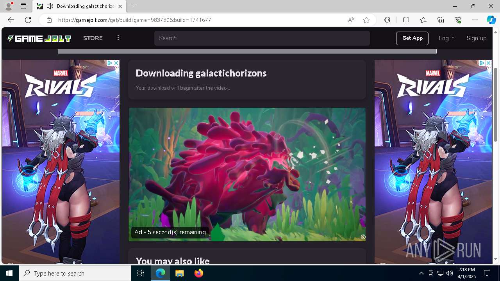This screenshot has height=281, width=500.
Task: Open AdChoices on left Marvel Rivals ad
Action: click(110, 63)
